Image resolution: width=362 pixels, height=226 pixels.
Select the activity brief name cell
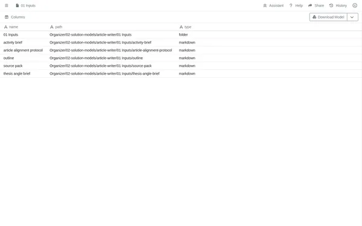(13, 43)
